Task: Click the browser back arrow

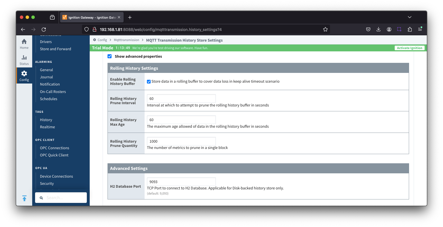Action: (x=23, y=29)
